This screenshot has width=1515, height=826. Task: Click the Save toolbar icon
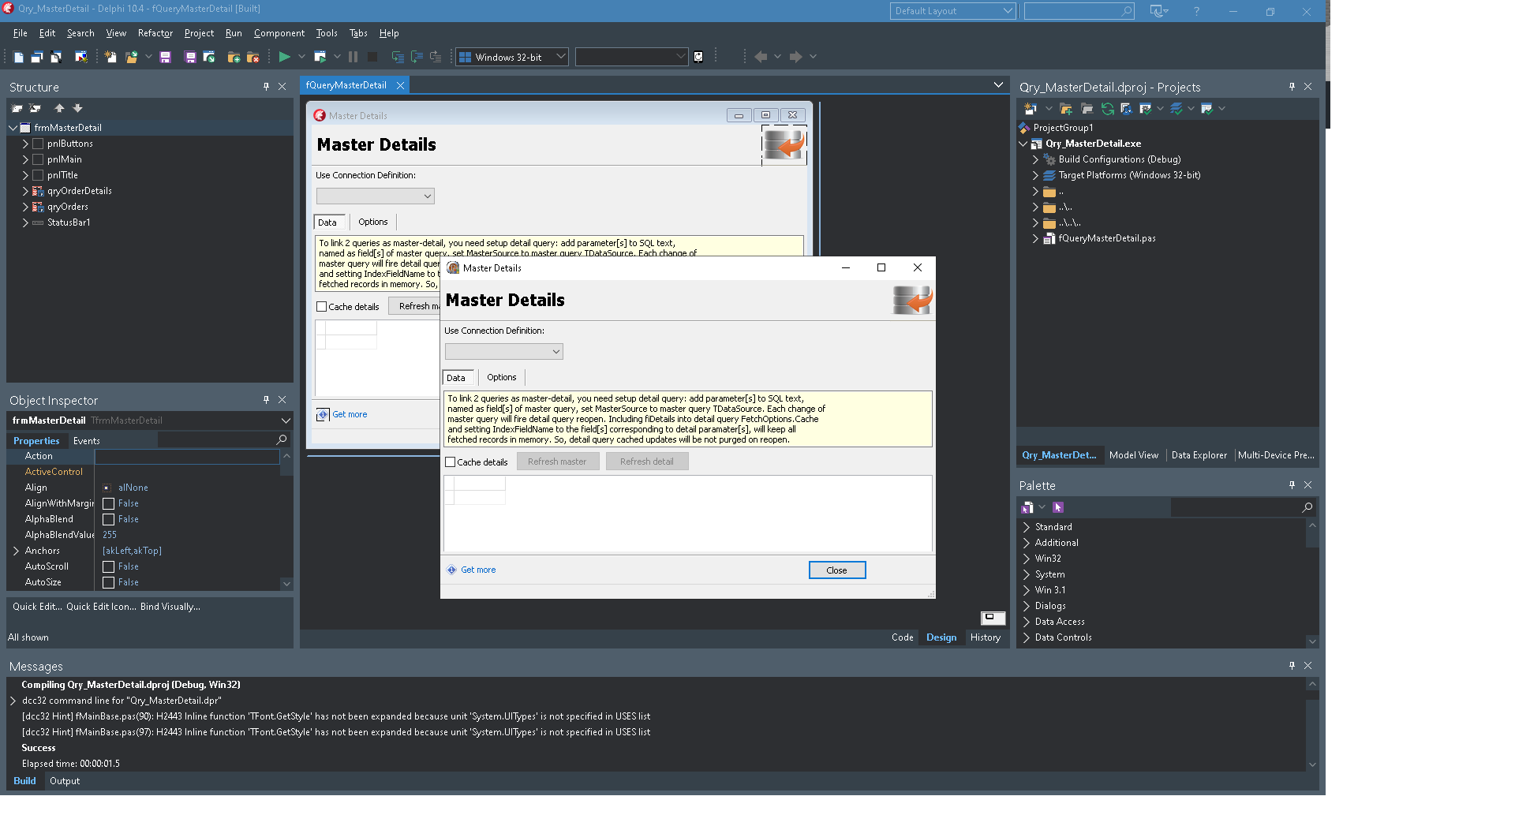tap(165, 57)
